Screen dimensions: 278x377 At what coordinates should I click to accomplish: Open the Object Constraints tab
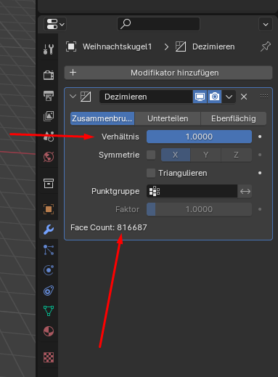(x=49, y=291)
